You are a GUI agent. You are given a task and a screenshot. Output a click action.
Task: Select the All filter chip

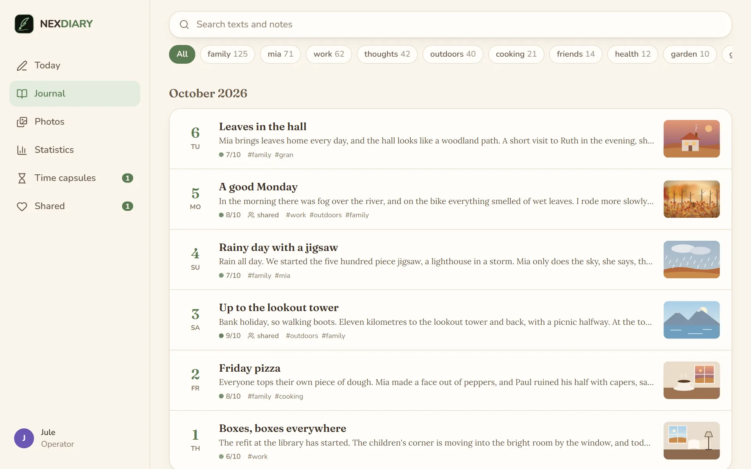(x=182, y=54)
